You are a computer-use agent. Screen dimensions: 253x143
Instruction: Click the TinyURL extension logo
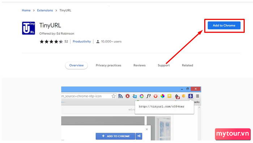(x=29, y=28)
